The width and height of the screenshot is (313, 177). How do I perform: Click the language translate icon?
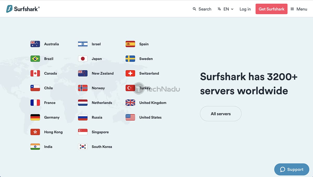click(x=219, y=9)
